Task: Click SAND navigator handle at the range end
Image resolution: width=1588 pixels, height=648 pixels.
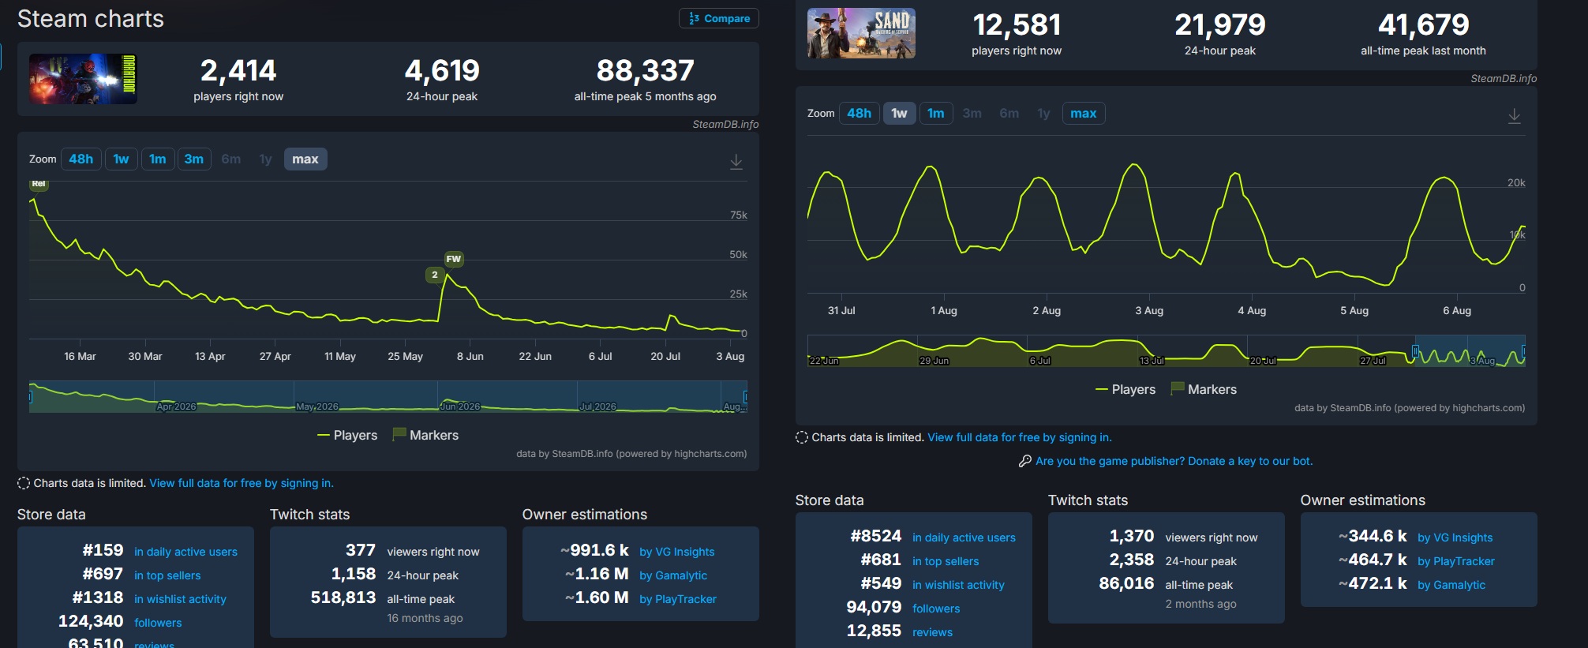Action: click(x=1524, y=351)
